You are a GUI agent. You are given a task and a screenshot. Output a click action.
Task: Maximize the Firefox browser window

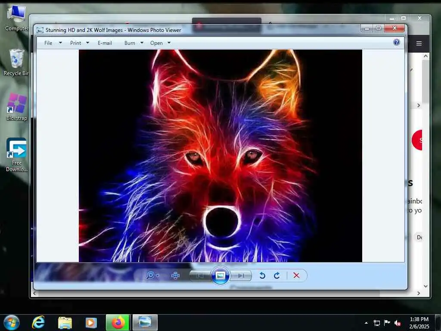point(404,18)
